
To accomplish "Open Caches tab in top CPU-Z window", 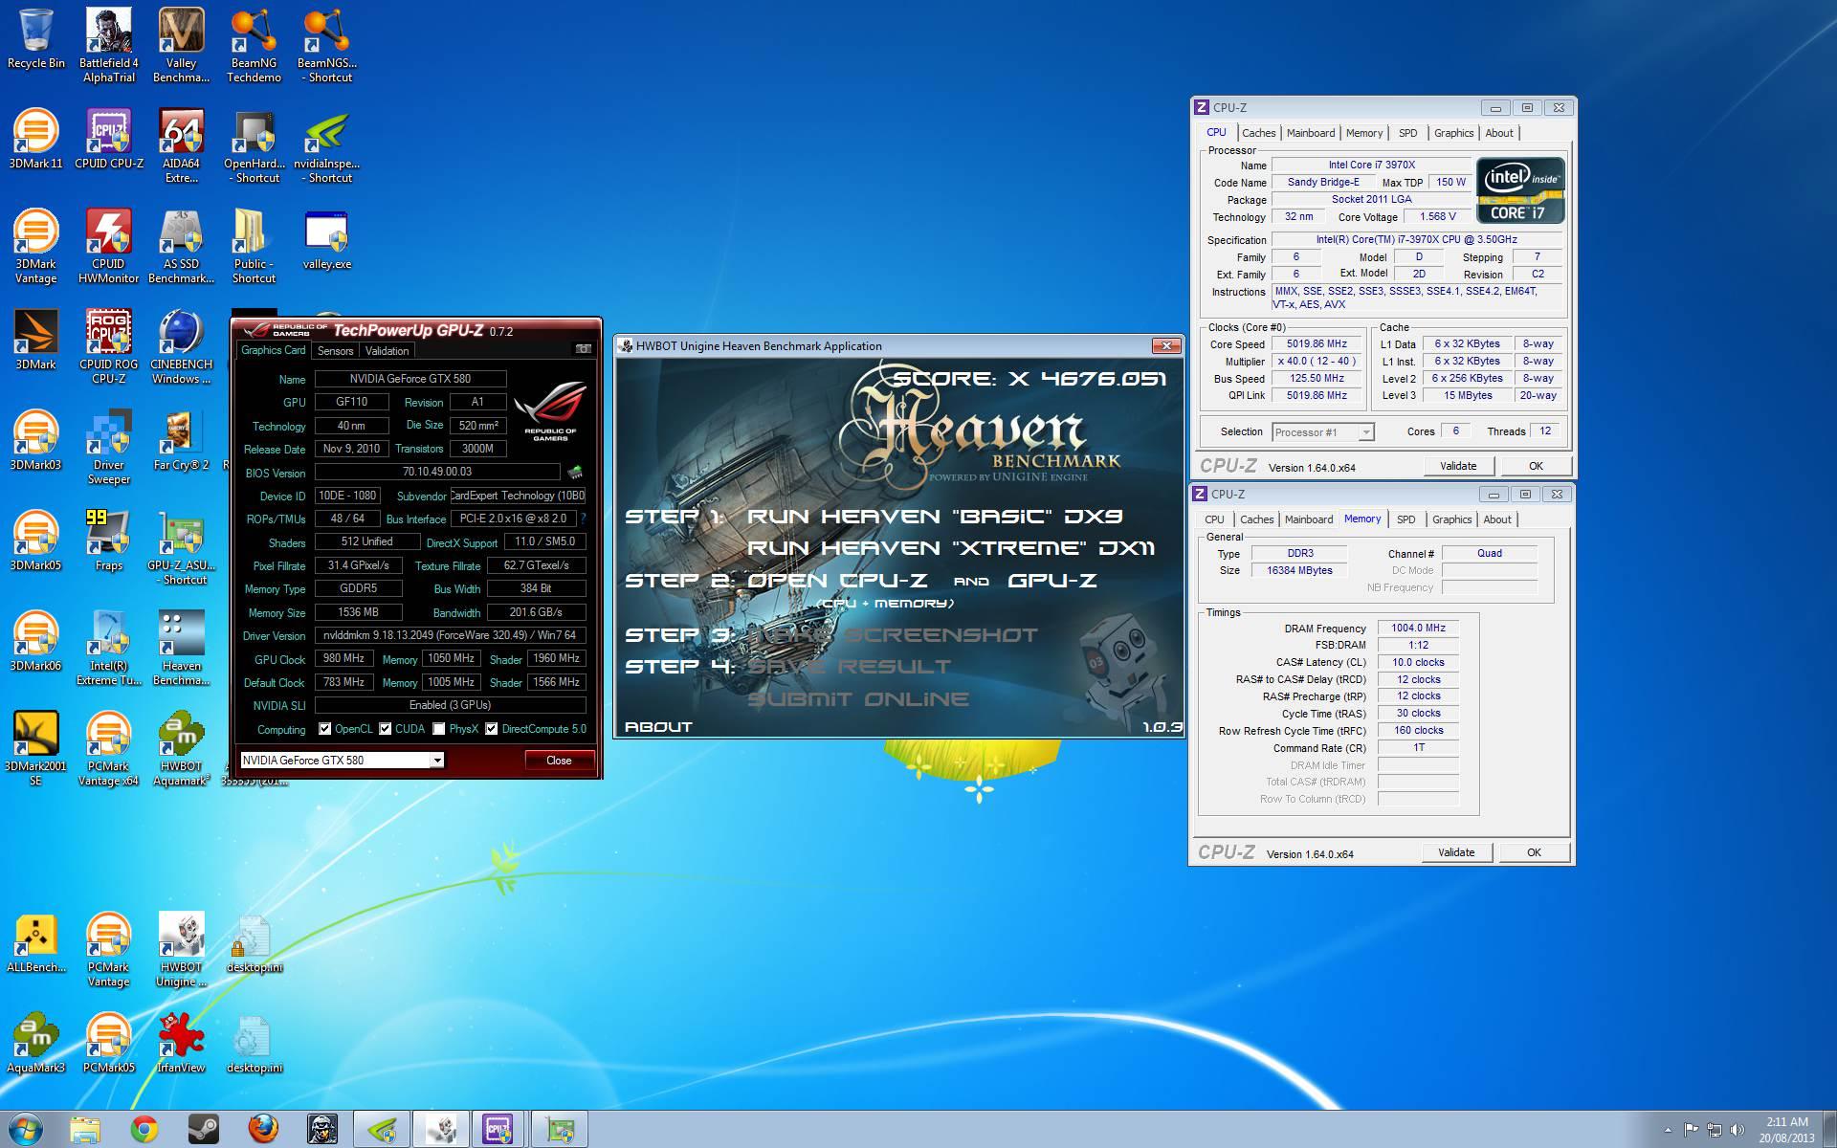I will tap(1258, 133).
